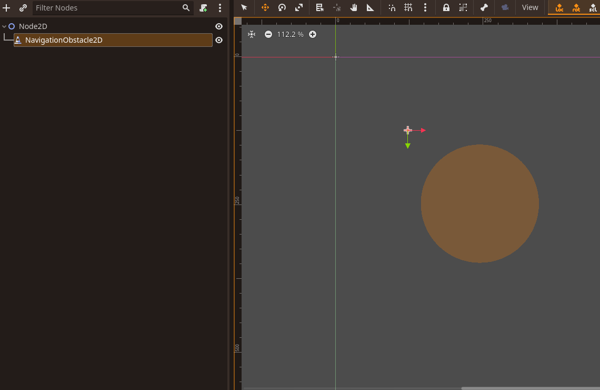Switch to Scale Mode
600x390 pixels.
[299, 7]
